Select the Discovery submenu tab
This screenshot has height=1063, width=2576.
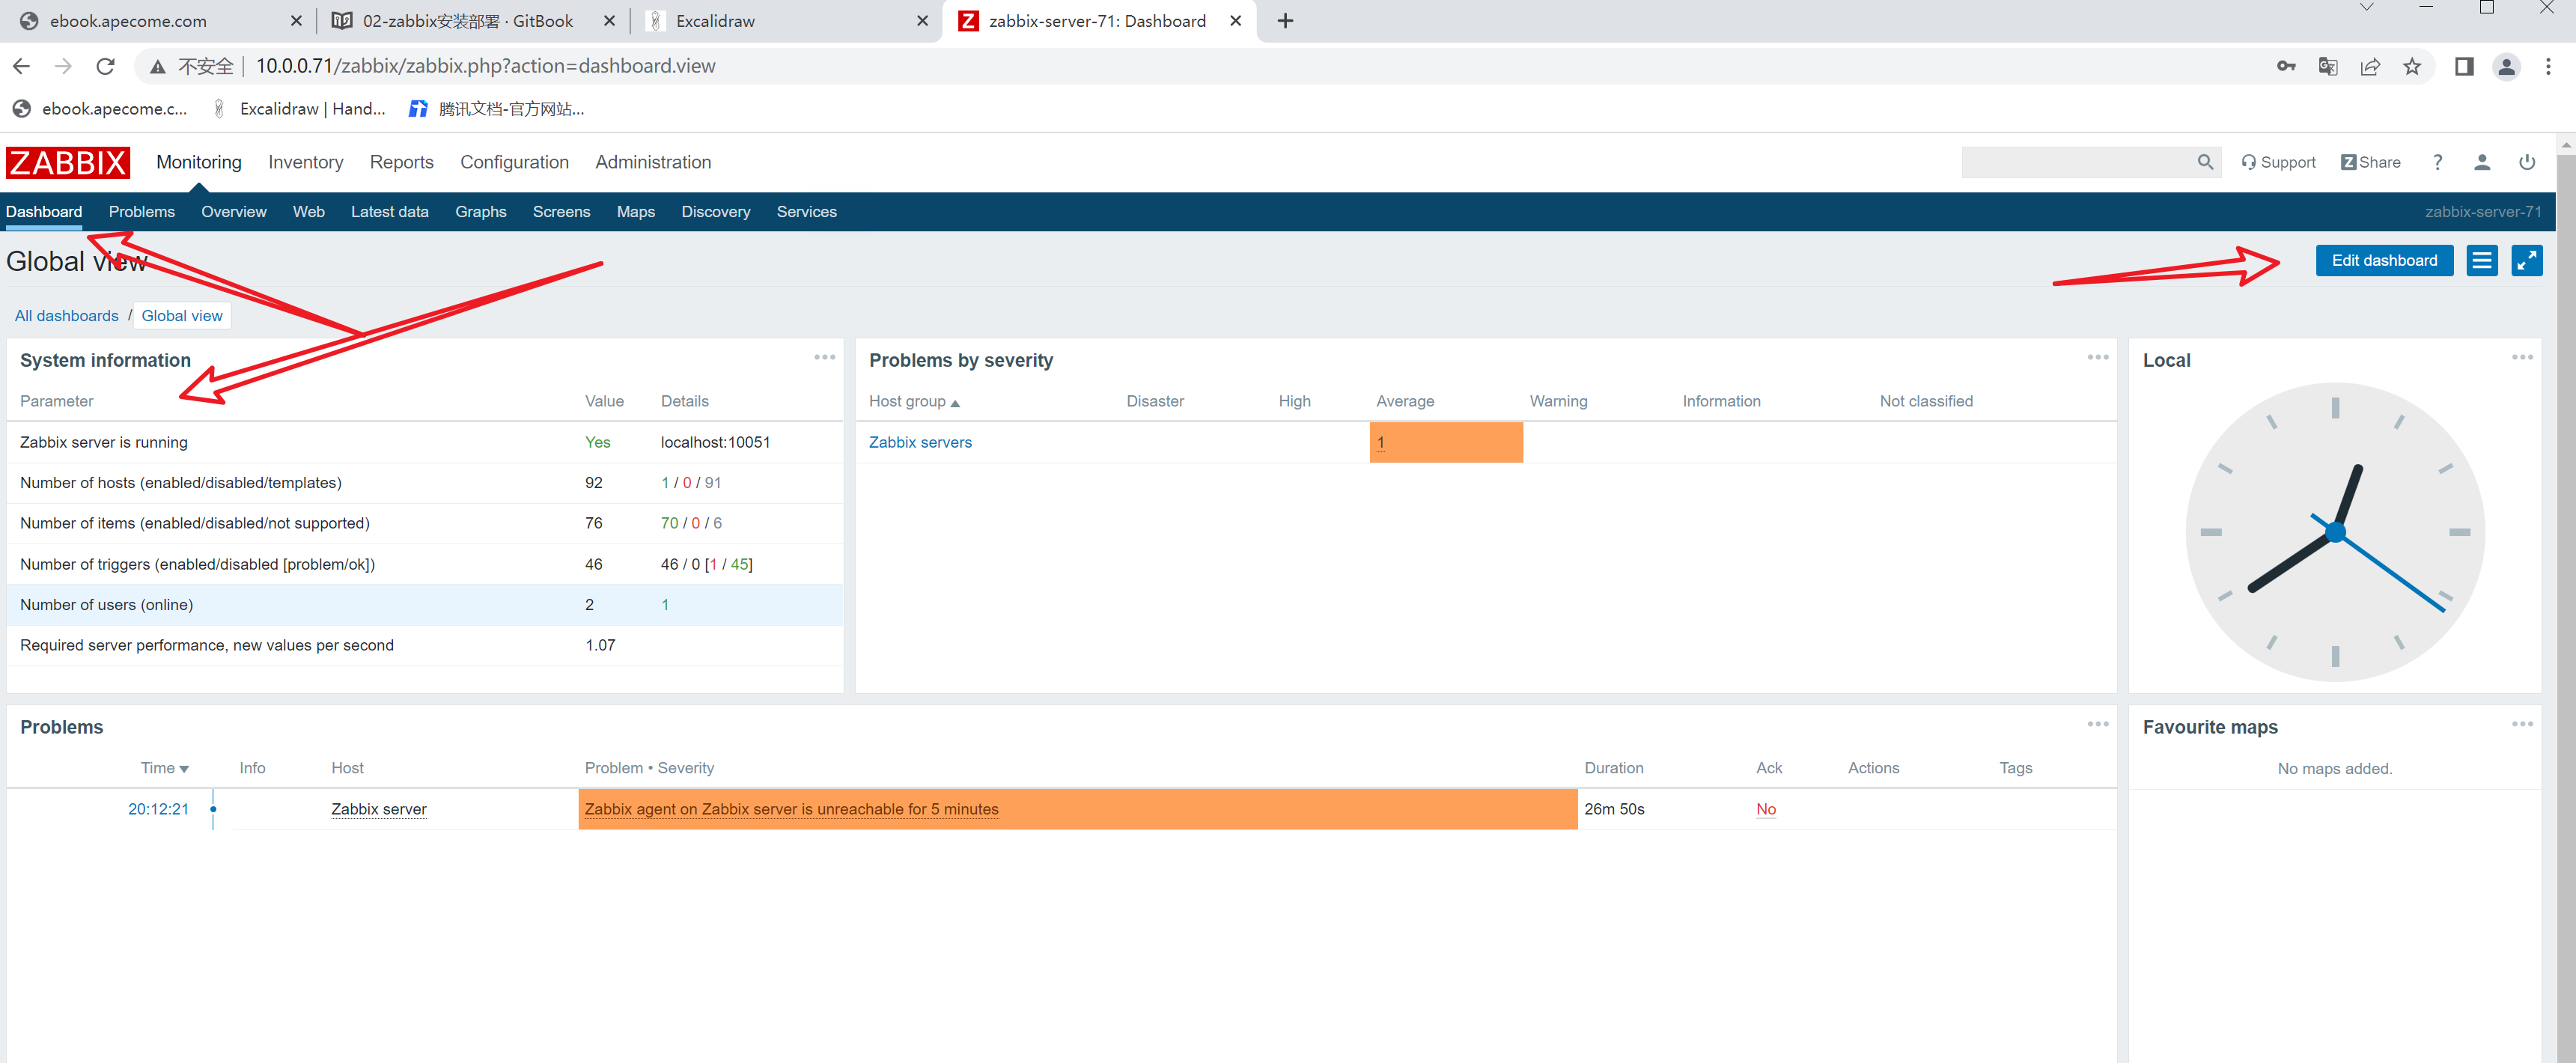(x=716, y=212)
